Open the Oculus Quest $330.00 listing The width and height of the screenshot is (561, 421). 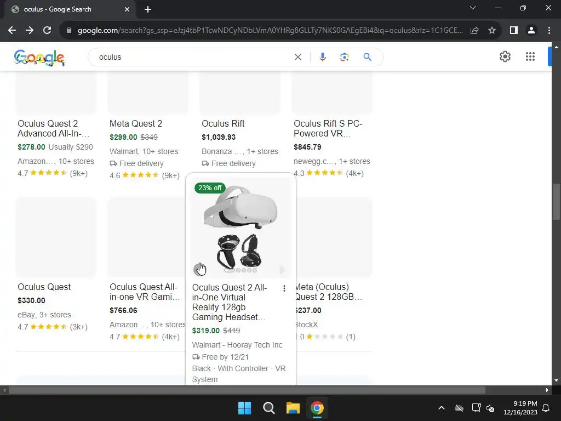(44, 287)
